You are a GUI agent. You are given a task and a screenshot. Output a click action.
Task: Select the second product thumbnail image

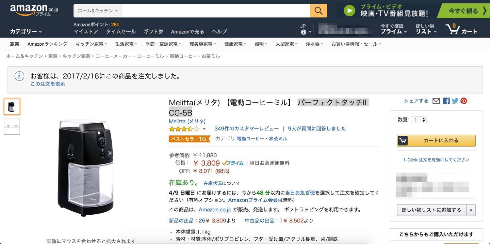coord(12,127)
